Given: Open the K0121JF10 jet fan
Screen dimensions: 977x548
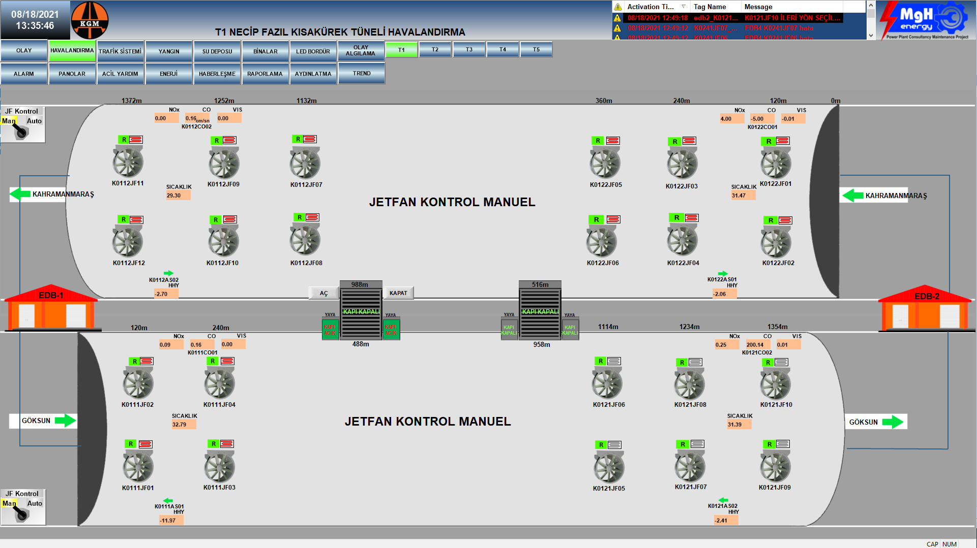Looking at the screenshot, I should coord(775,384).
